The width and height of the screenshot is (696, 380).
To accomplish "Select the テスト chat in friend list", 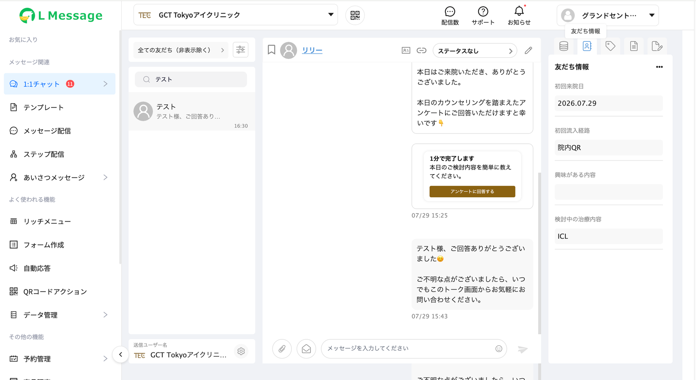I will (x=192, y=112).
